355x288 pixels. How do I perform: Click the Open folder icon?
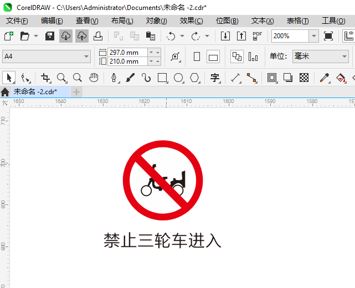click(25, 36)
